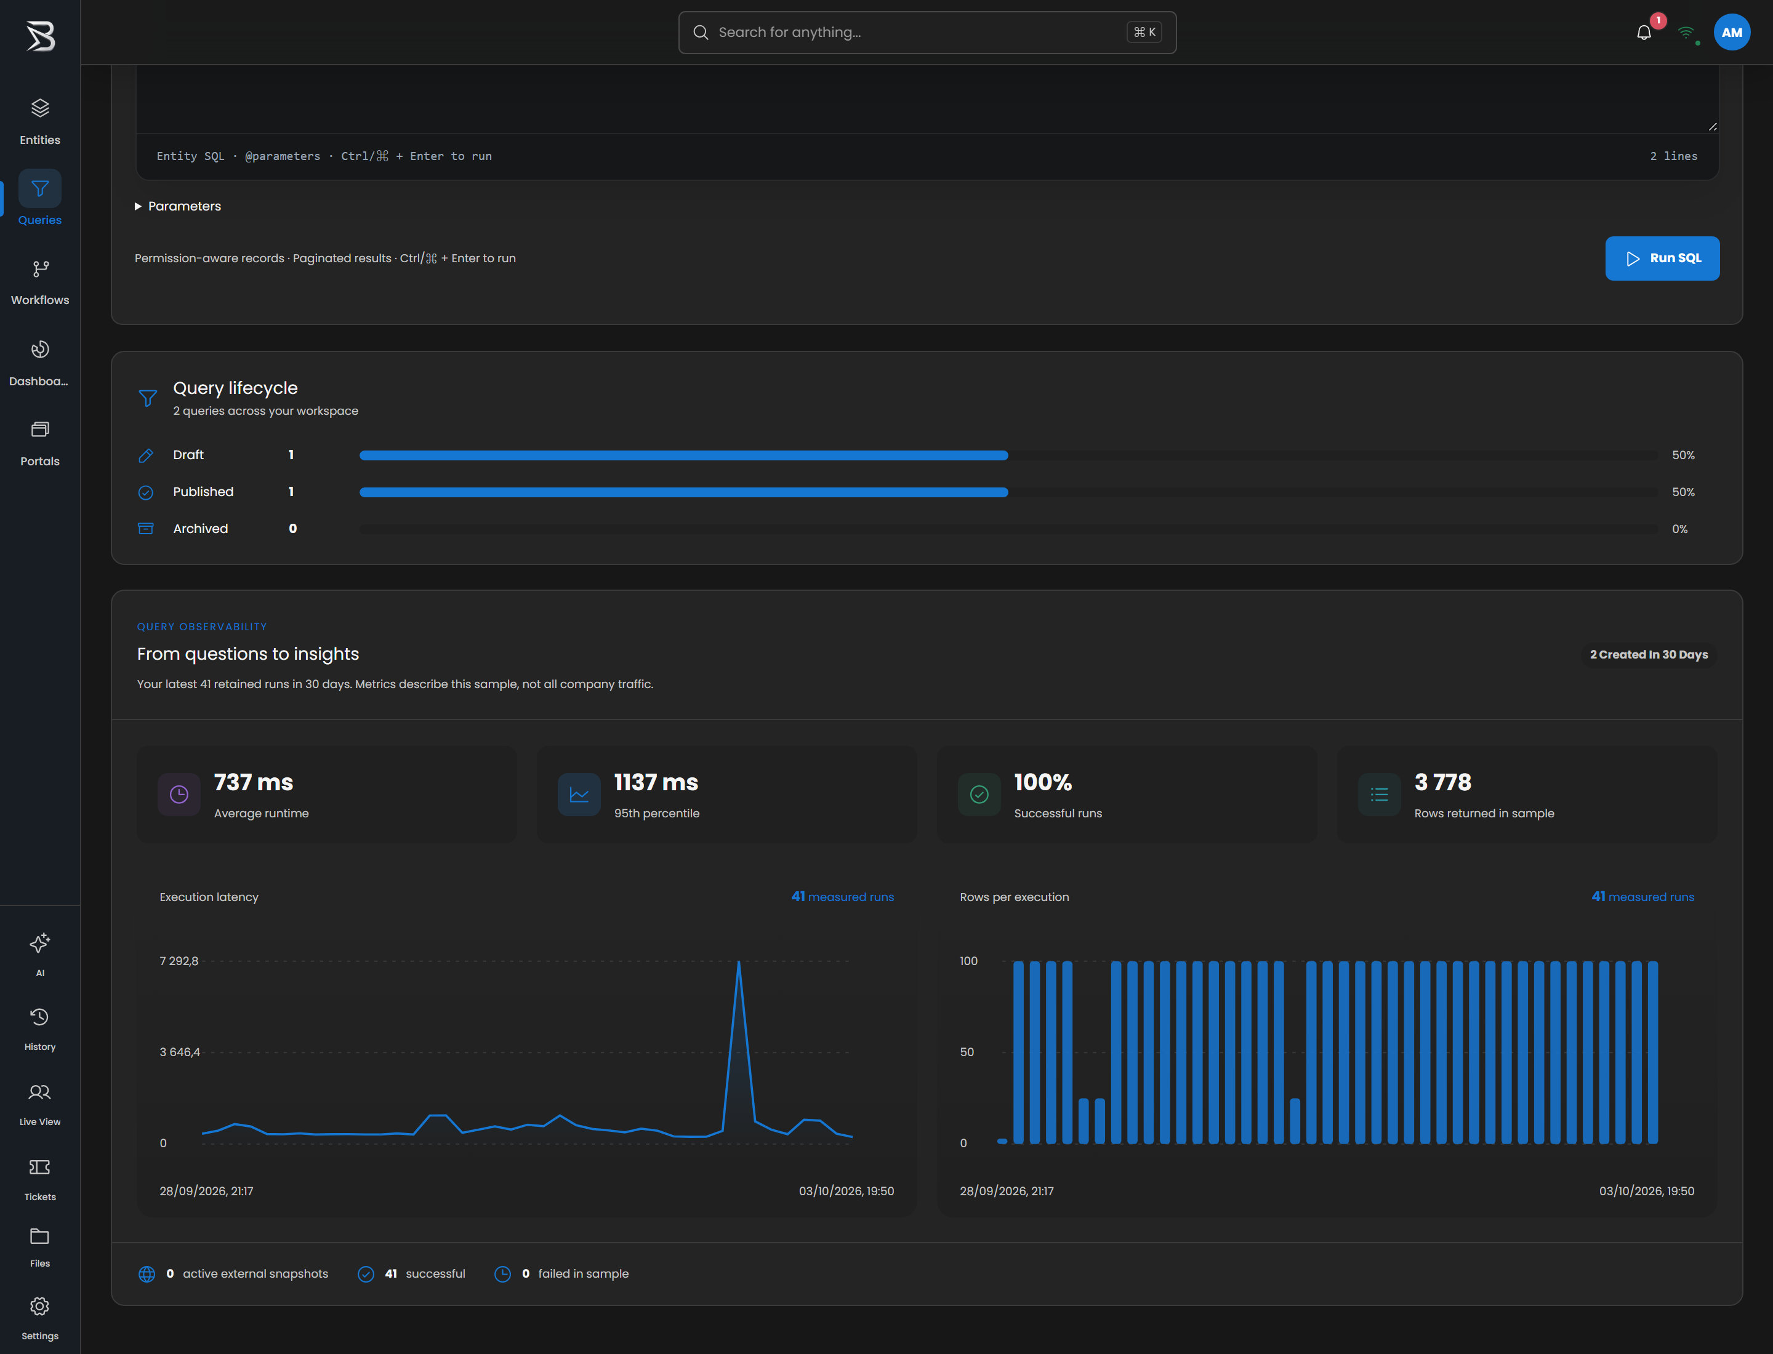Click the Rows returned list icon
This screenshot has width=1773, height=1354.
pyautogui.click(x=1380, y=795)
